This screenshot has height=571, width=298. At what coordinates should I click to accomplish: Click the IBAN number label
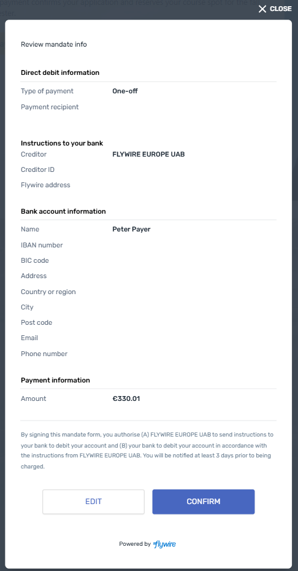42,245
